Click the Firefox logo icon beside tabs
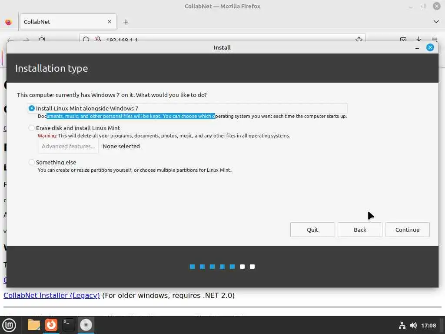Viewport: 445px width, 334px height. (9, 22)
